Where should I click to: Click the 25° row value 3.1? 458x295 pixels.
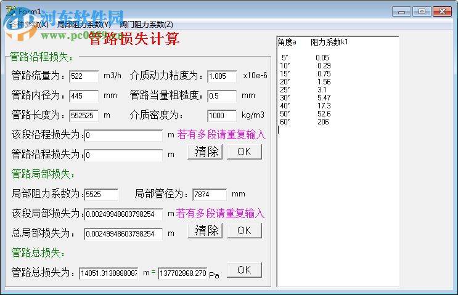322,90
